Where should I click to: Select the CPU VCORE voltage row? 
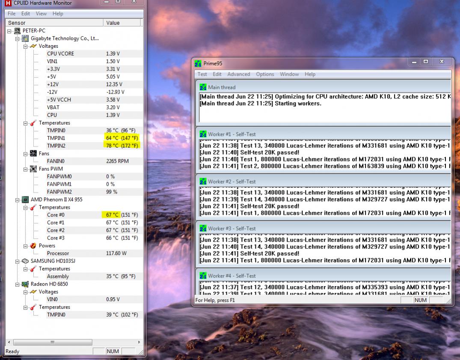coord(94,53)
